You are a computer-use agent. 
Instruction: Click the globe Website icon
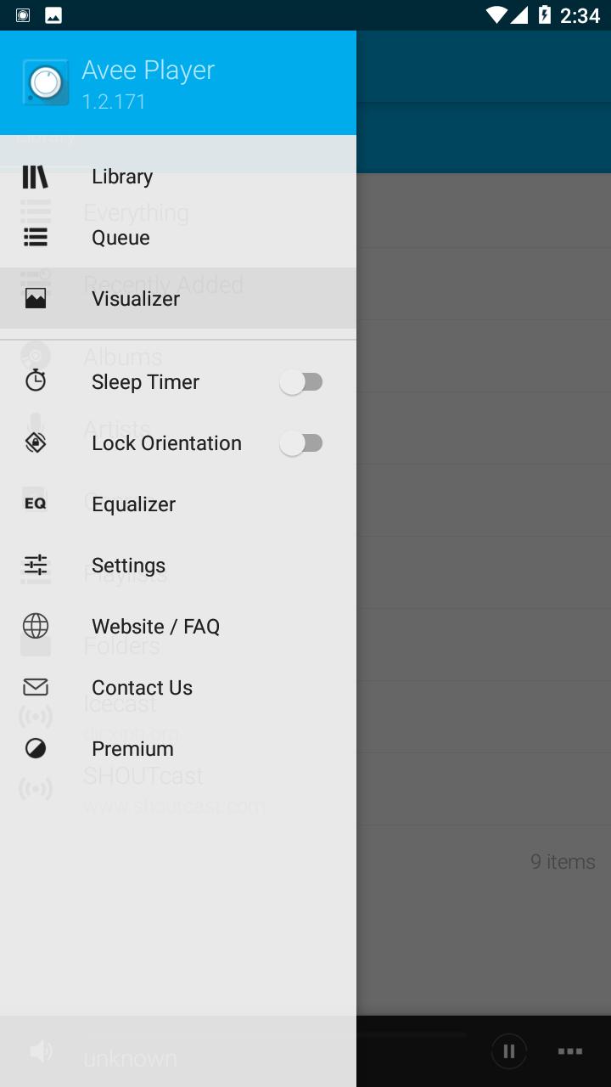pos(36,626)
